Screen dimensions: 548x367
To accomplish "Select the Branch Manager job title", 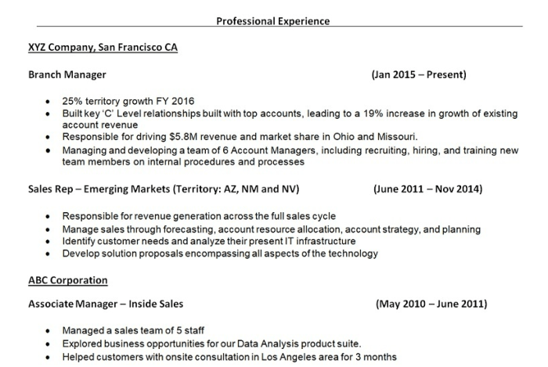I will [x=67, y=75].
